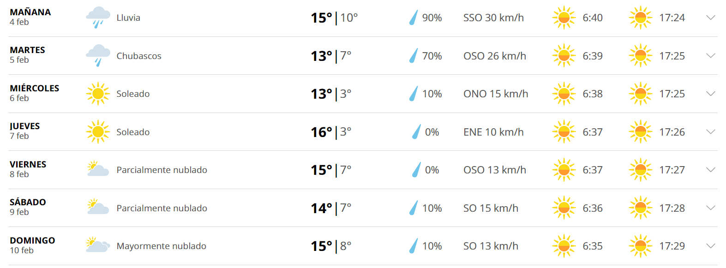The width and height of the screenshot is (726, 268).
Task: Expand the Jueves 7 feb details chevron
Action: point(711,131)
